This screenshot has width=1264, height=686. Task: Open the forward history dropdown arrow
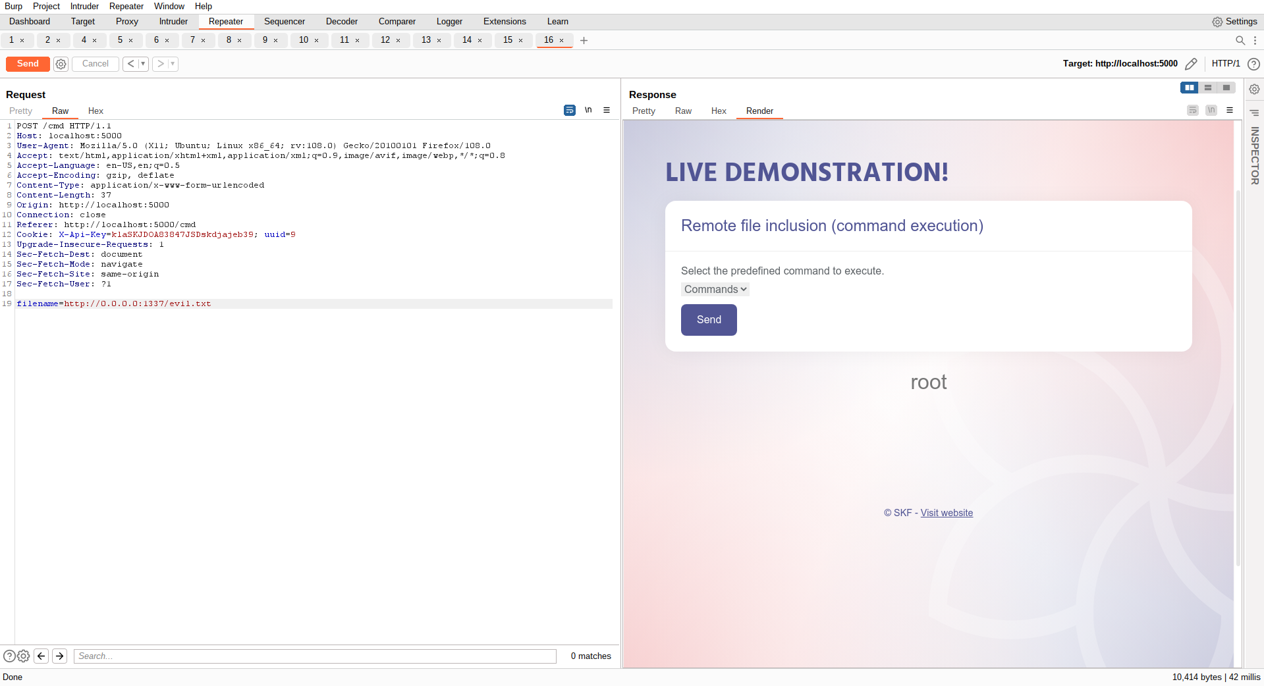(173, 64)
